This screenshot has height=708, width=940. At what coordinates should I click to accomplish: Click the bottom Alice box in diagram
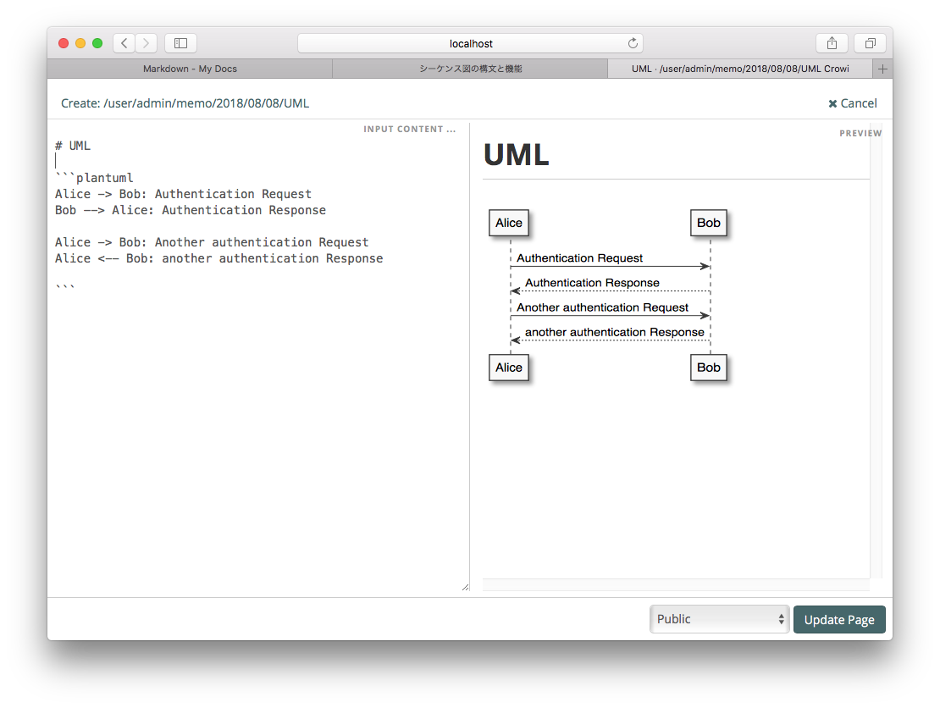click(x=508, y=368)
